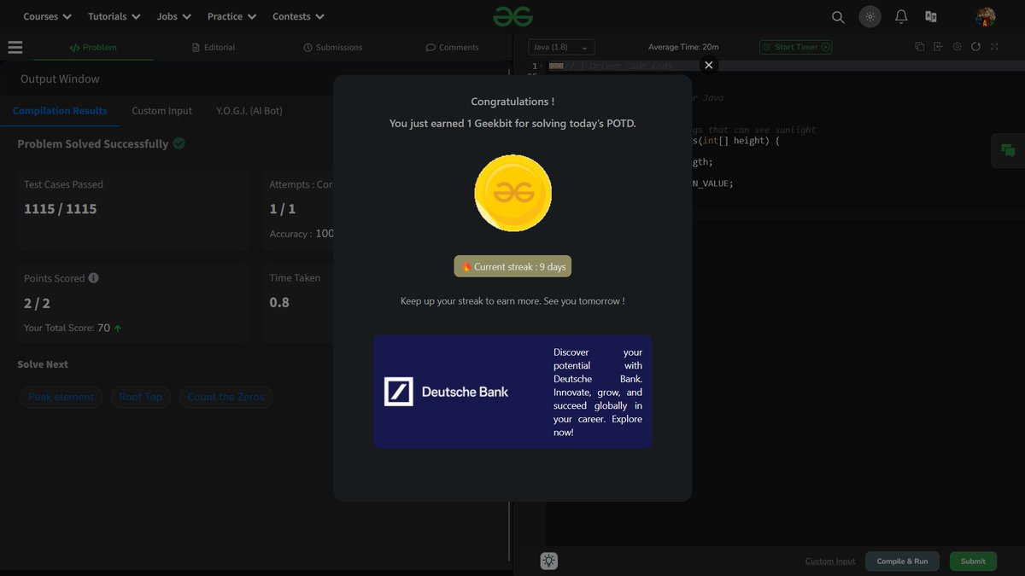
Task: Expand the Jobs dropdown menu
Action: coord(174,16)
